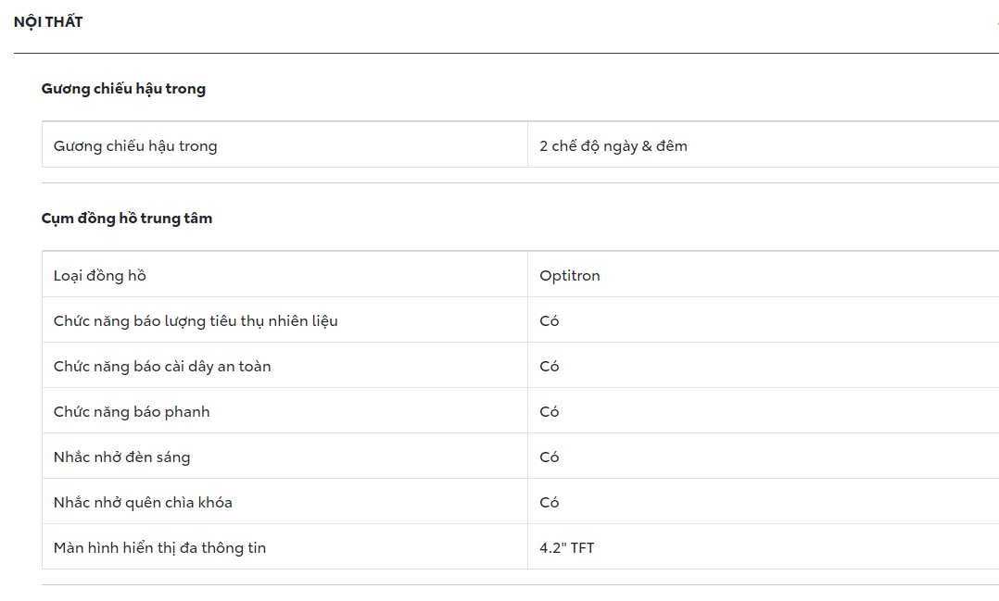Click Có value for seatbelt warning row

pyautogui.click(x=550, y=367)
